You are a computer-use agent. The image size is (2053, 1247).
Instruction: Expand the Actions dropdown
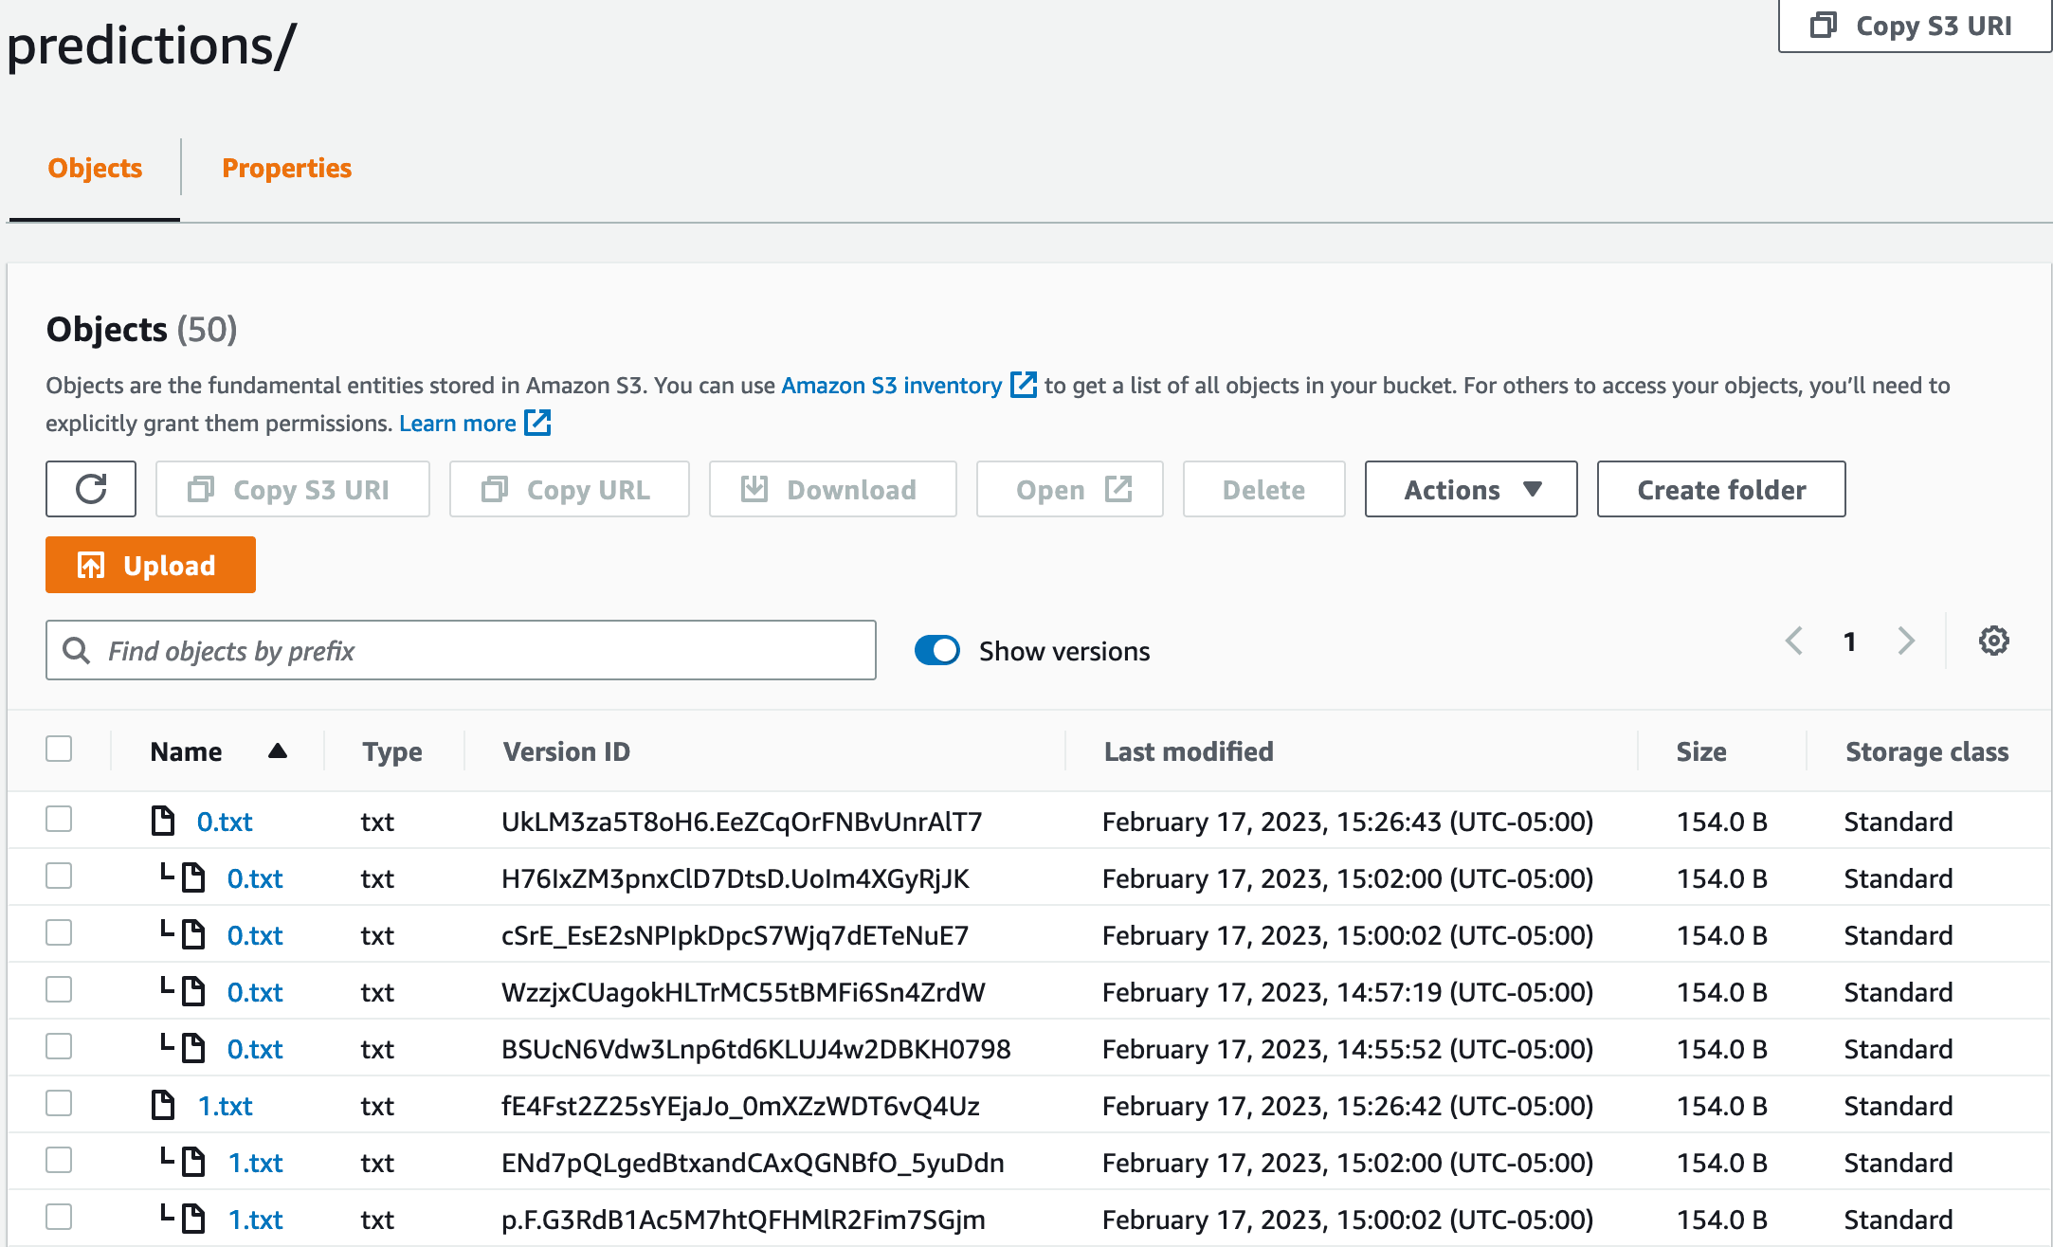coord(1471,489)
